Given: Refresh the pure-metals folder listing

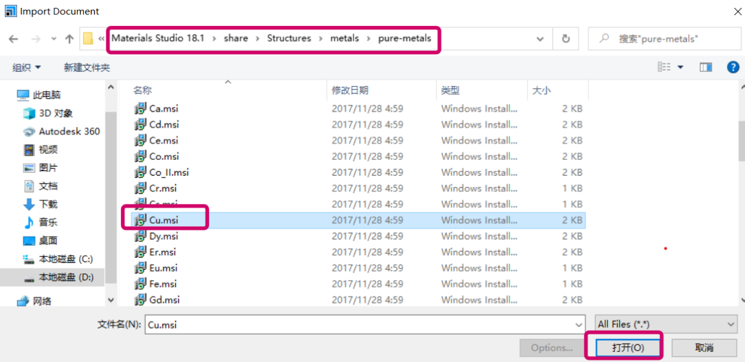Looking at the screenshot, I should (566, 38).
